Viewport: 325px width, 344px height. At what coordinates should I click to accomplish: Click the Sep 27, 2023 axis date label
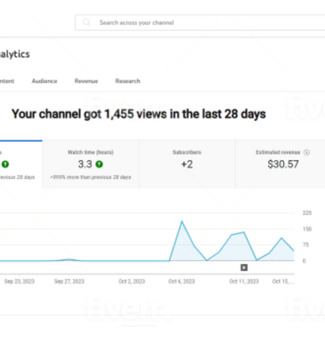tap(69, 282)
